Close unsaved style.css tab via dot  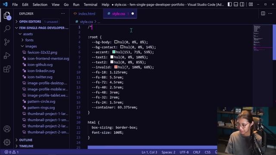132,13
